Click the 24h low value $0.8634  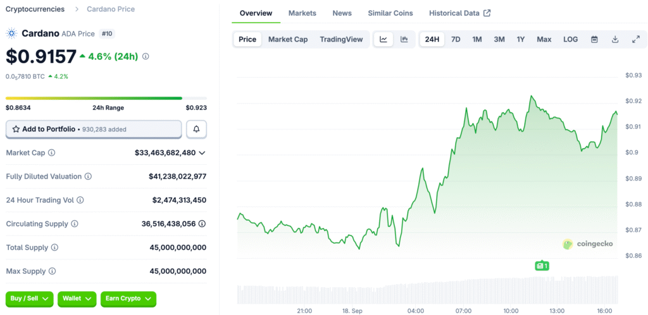pyautogui.click(x=18, y=107)
